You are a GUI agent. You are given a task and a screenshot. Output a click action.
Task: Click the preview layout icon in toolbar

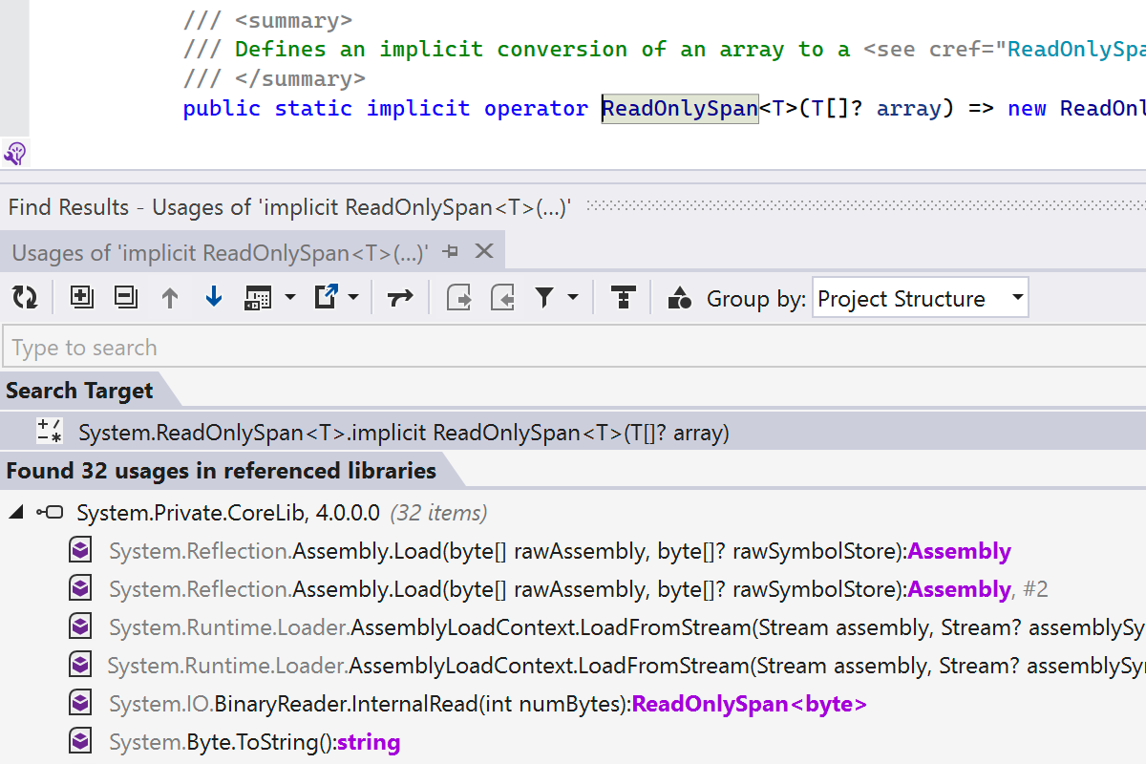[x=258, y=298]
